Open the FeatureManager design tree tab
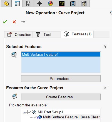The width and height of the screenshot is (112, 122). (6, 4)
